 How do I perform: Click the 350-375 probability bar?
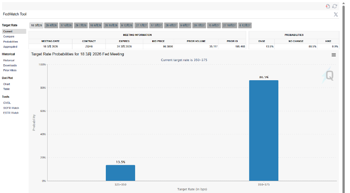[x=263, y=130]
